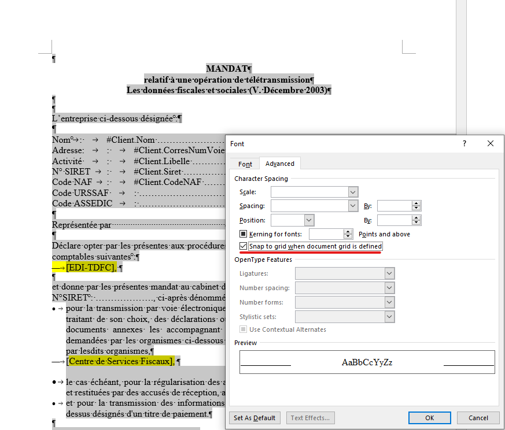Click the #Client.Nom field text
505x430 pixels.
131,140
